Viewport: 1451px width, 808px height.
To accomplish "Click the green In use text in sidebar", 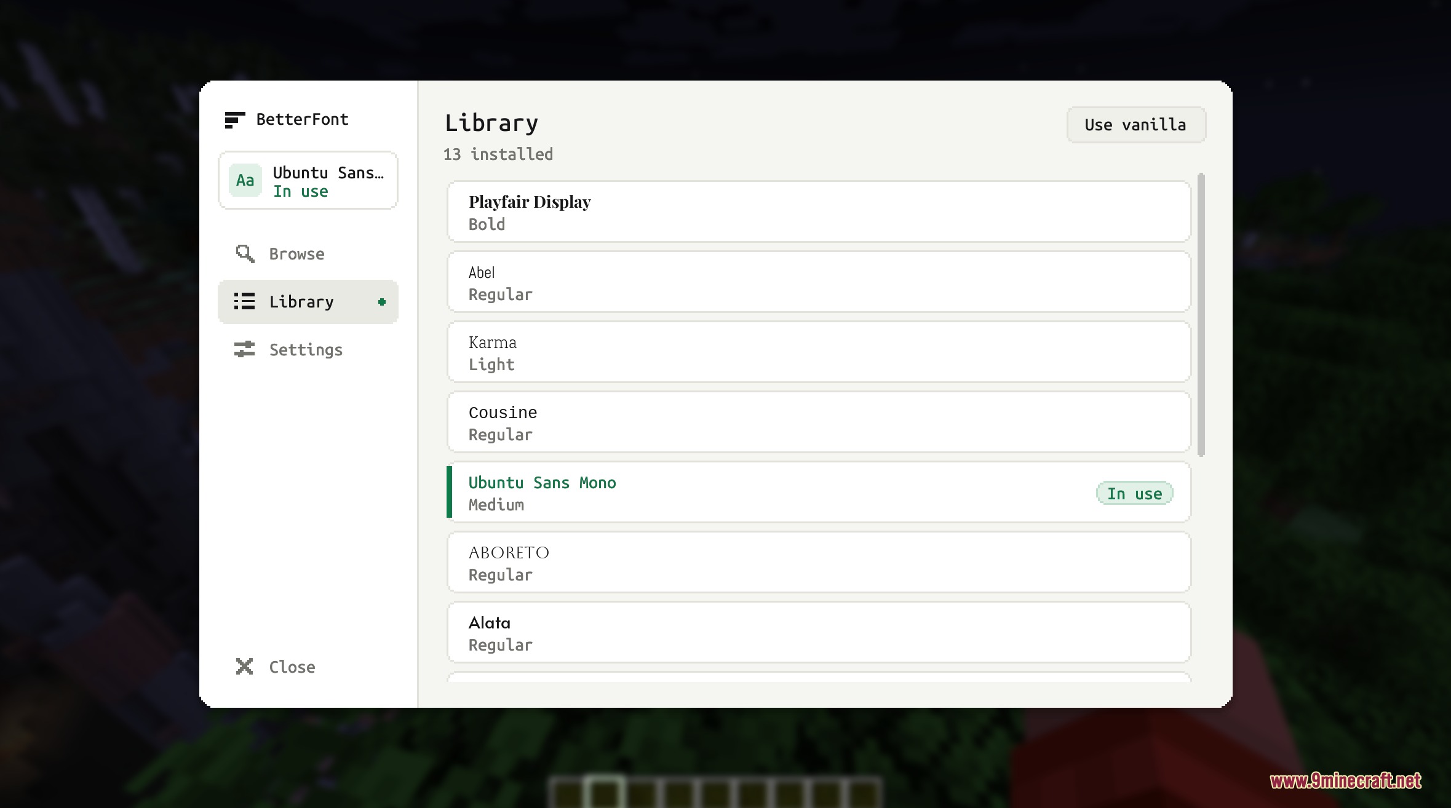I will tap(301, 192).
